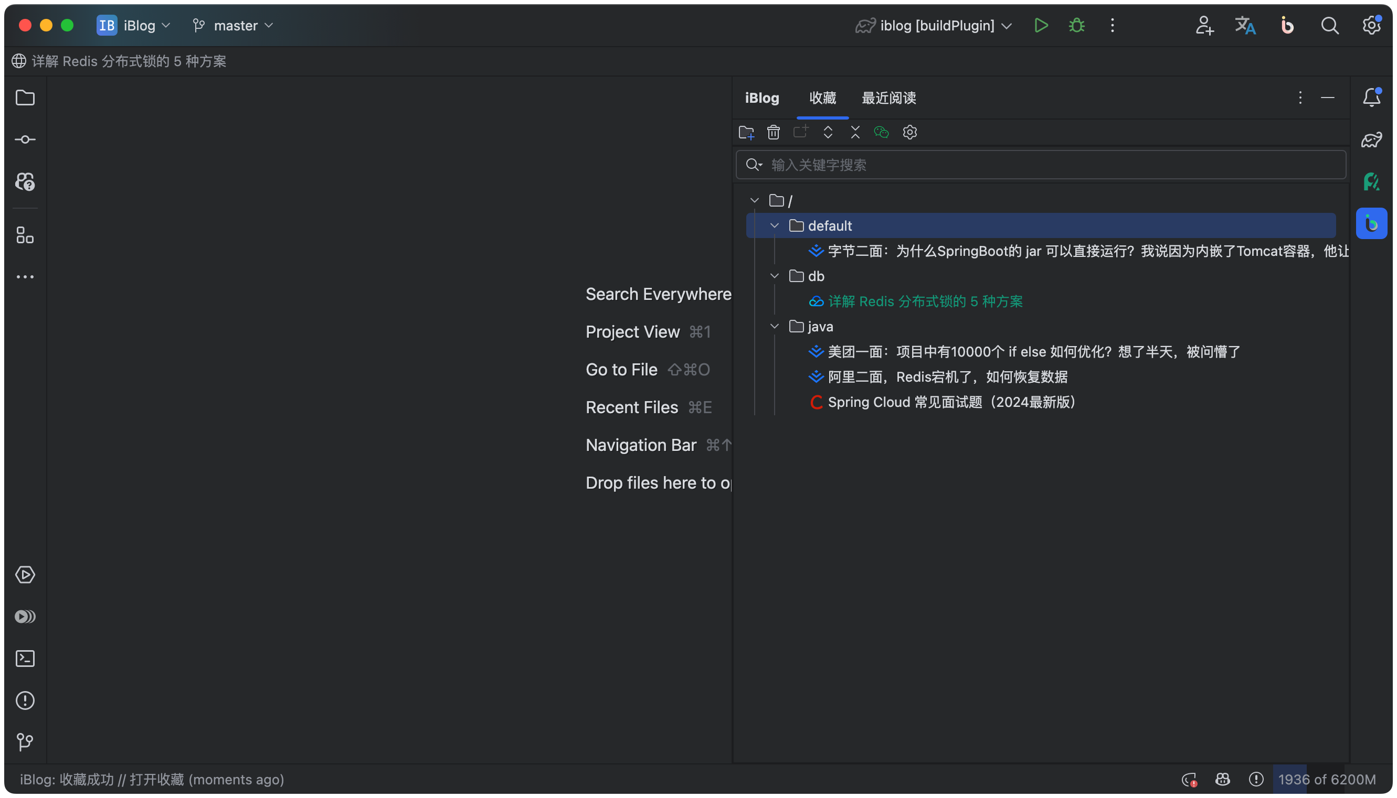Open the master branch dropdown
This screenshot has width=1397, height=798.
[x=235, y=25]
